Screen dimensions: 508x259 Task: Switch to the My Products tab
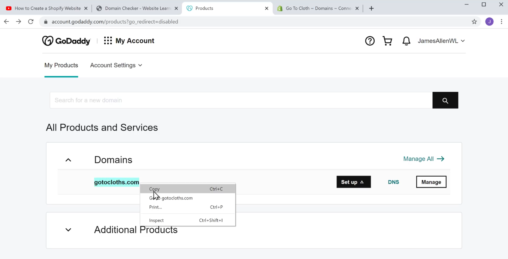pyautogui.click(x=61, y=65)
